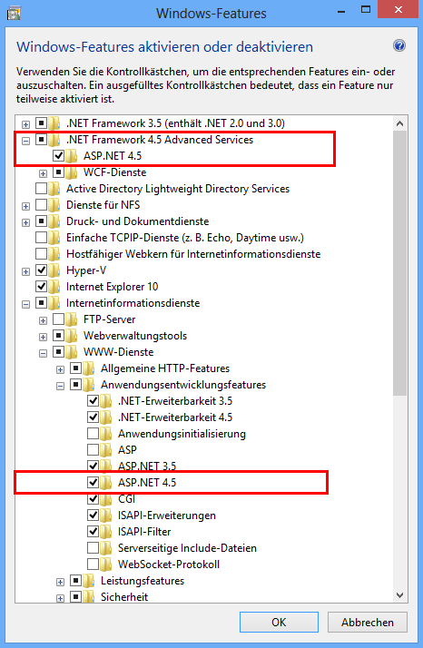The image size is (423, 648).
Task: Click the folder icon beside WebSocket-Protokoll
Action: click(x=106, y=565)
